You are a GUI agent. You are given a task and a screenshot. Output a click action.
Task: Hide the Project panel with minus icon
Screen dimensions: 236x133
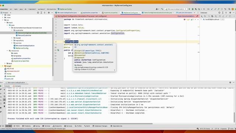click(52, 13)
